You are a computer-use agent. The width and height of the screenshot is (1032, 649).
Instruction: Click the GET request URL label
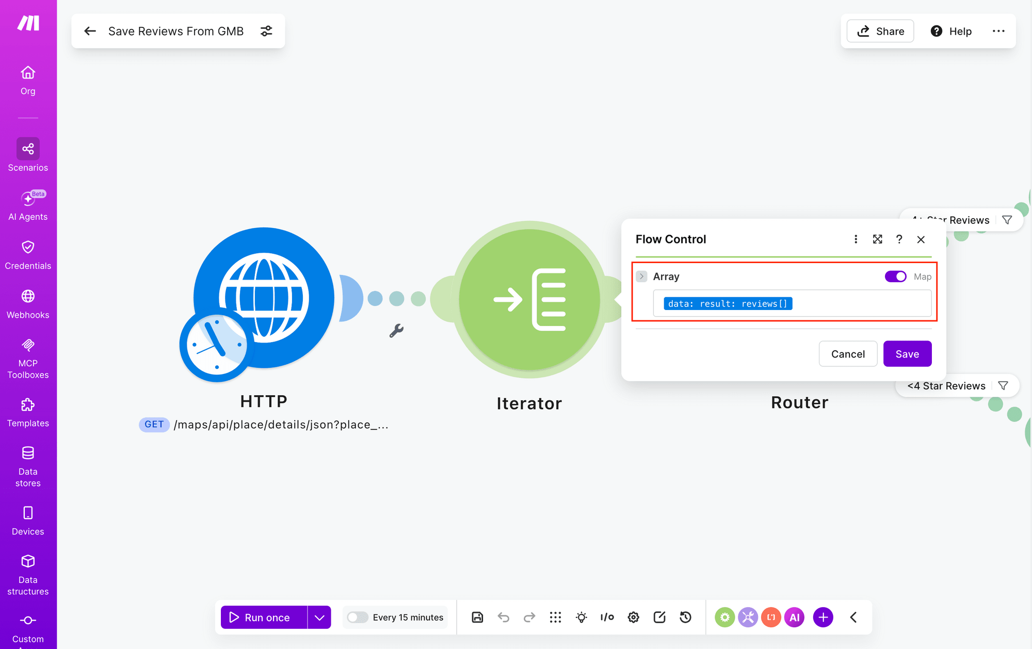[264, 425]
